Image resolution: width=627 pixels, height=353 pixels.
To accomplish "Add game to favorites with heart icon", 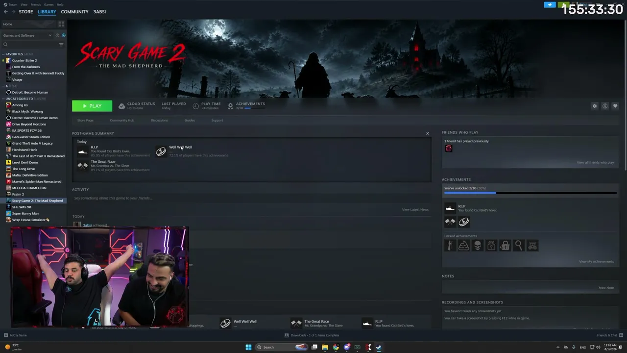I will tap(615, 106).
